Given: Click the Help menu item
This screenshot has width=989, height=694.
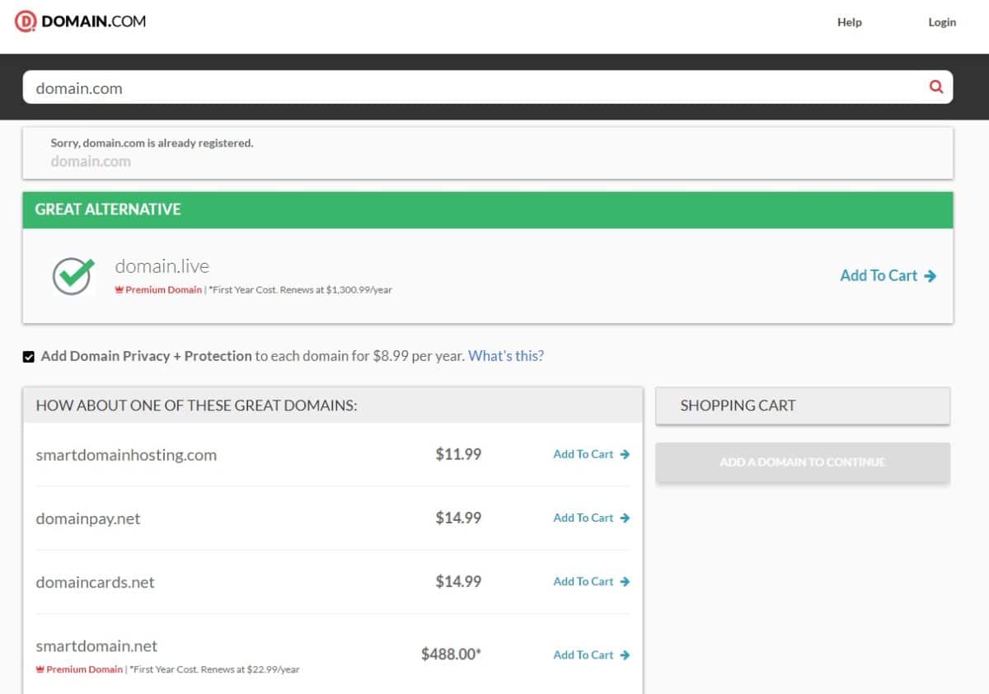Looking at the screenshot, I should pos(850,22).
